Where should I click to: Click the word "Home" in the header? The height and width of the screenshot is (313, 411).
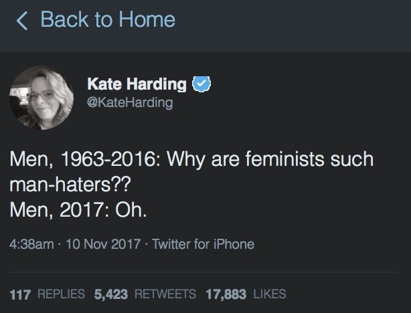pyautogui.click(x=147, y=20)
